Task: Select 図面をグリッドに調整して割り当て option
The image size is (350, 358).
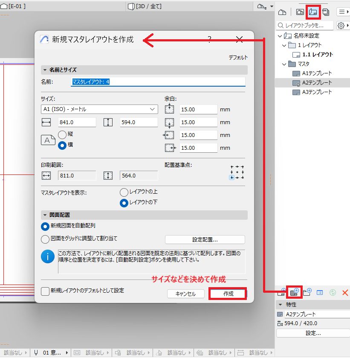Action: tap(45, 239)
